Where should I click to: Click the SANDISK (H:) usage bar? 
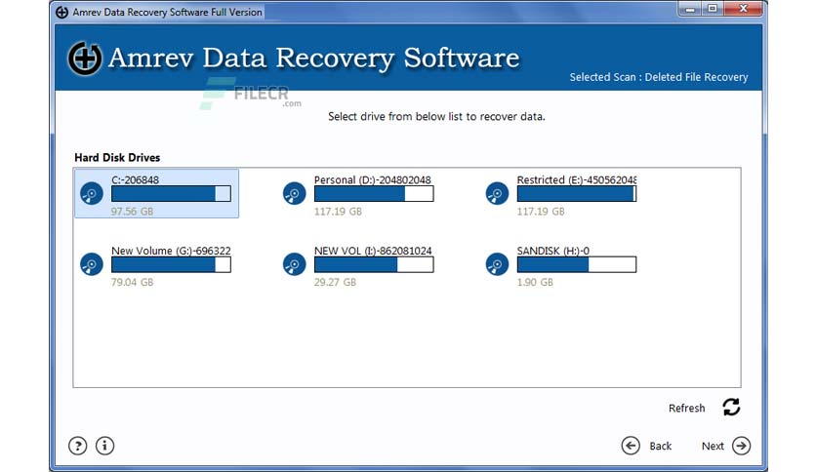point(577,264)
